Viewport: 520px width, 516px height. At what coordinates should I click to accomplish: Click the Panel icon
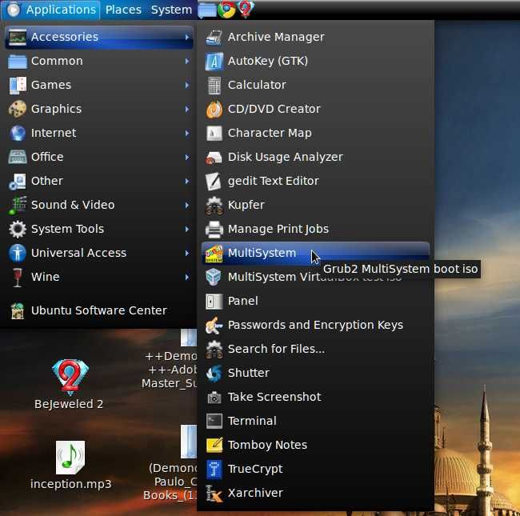(214, 301)
